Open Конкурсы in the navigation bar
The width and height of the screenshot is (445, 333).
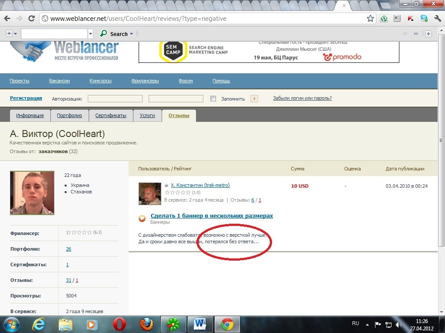pos(100,81)
